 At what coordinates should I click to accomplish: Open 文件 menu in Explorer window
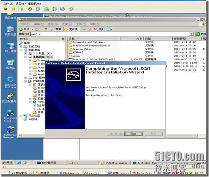25,24
